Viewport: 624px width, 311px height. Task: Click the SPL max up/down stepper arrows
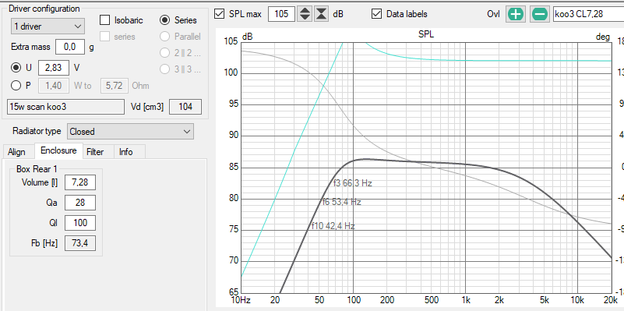305,14
